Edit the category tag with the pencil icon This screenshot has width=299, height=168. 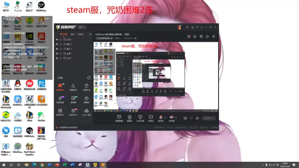point(112,38)
